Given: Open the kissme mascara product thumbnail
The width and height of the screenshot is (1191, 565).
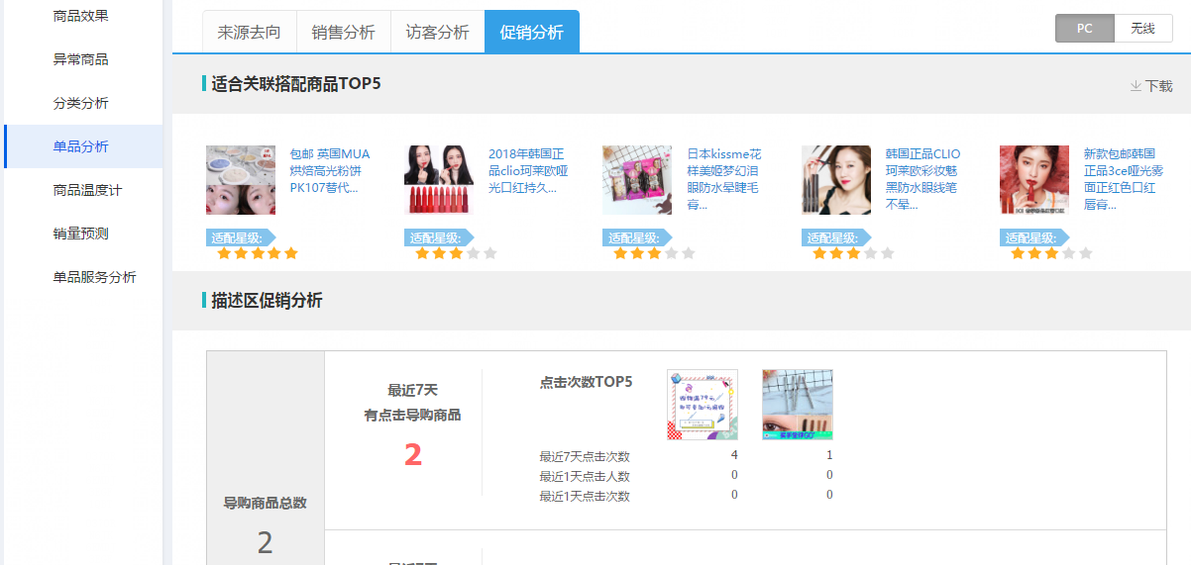Looking at the screenshot, I should (637, 180).
